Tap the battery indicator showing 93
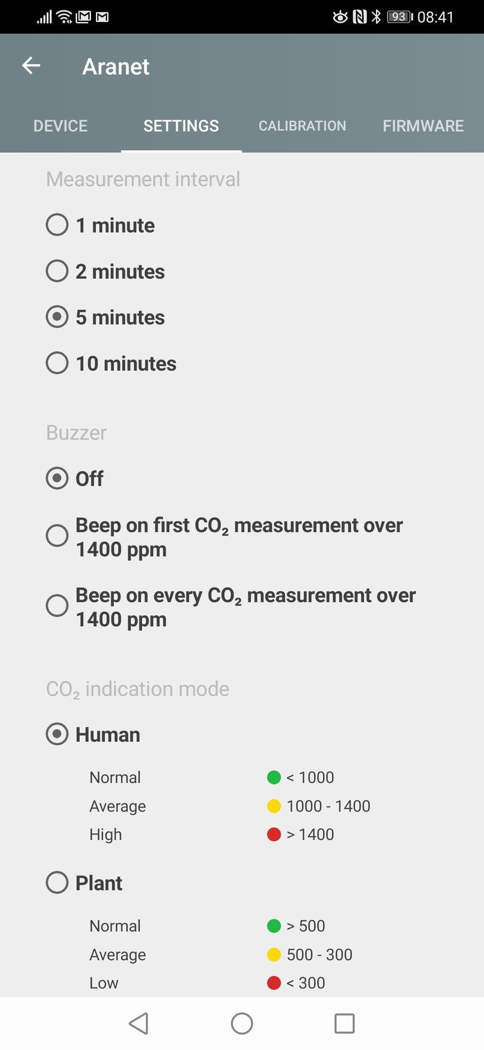This screenshot has width=484, height=1050. pyautogui.click(x=400, y=17)
